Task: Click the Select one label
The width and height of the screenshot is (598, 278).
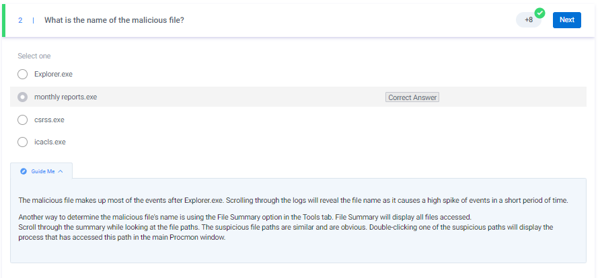Action: pos(34,56)
